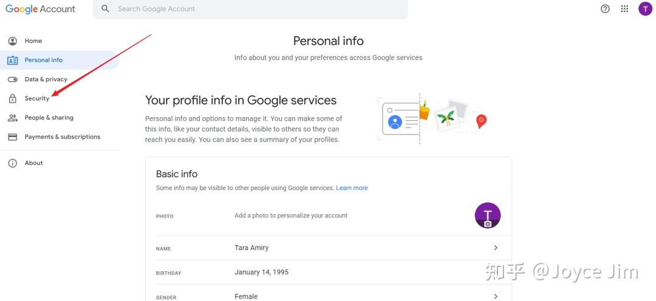Expand the Gender row chevron
Image resolution: width=656 pixels, height=301 pixels.
tap(496, 296)
